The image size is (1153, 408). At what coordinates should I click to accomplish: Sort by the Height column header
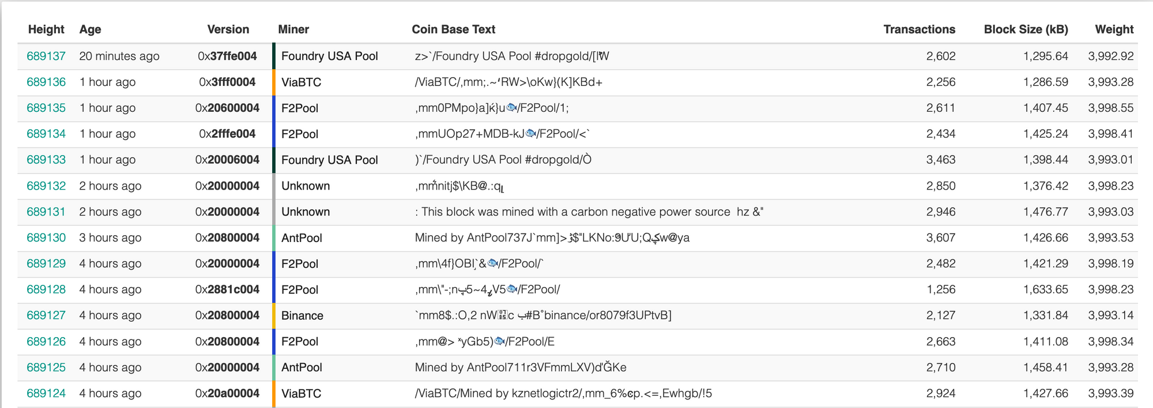pos(47,29)
